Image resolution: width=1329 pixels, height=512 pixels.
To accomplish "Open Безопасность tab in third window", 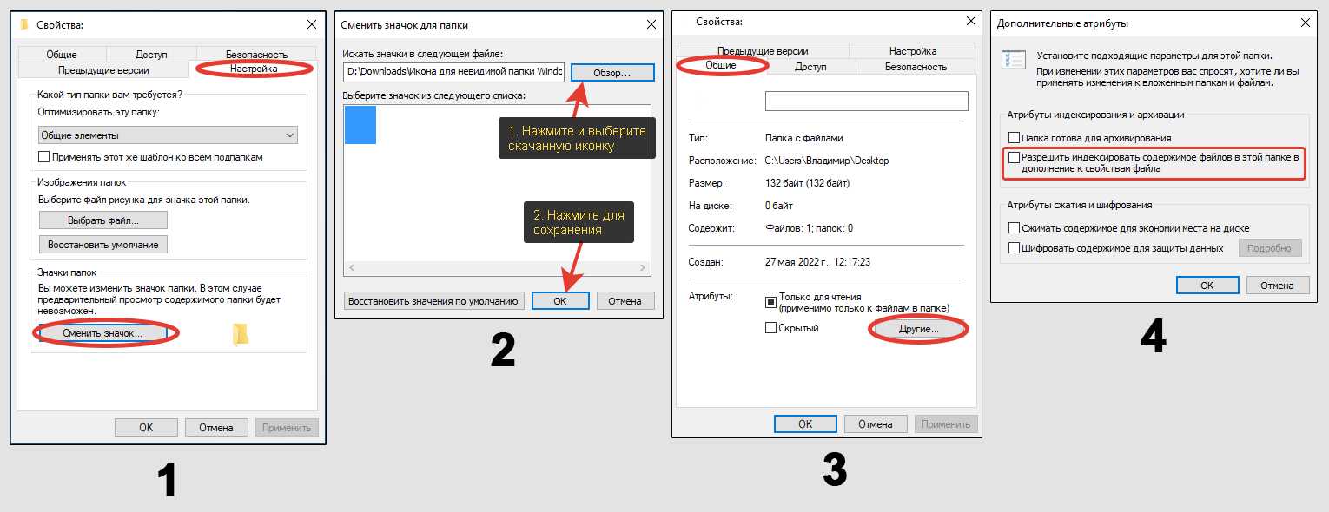I will coord(916,66).
